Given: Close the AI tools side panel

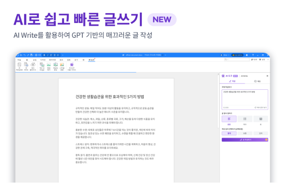Looking at the screenshot, I should (x=267, y=76).
